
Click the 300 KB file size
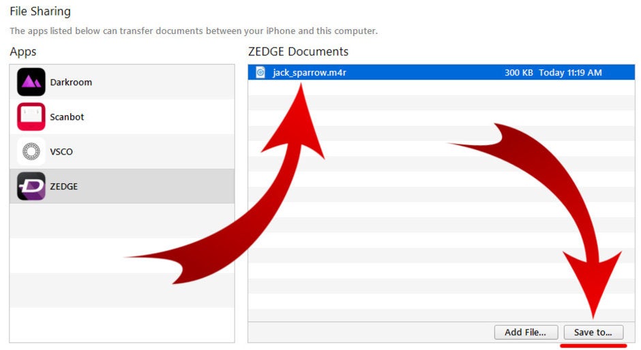[518, 72]
